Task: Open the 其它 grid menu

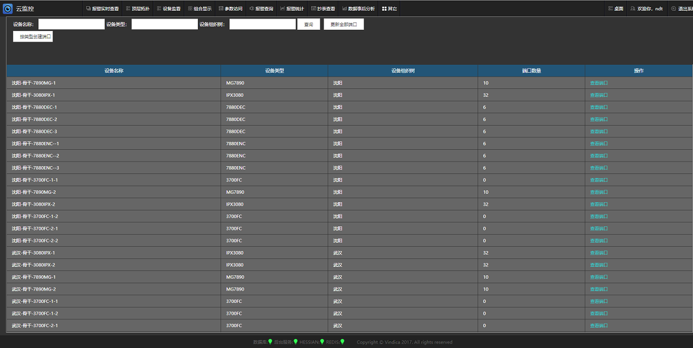Action: pyautogui.click(x=389, y=8)
